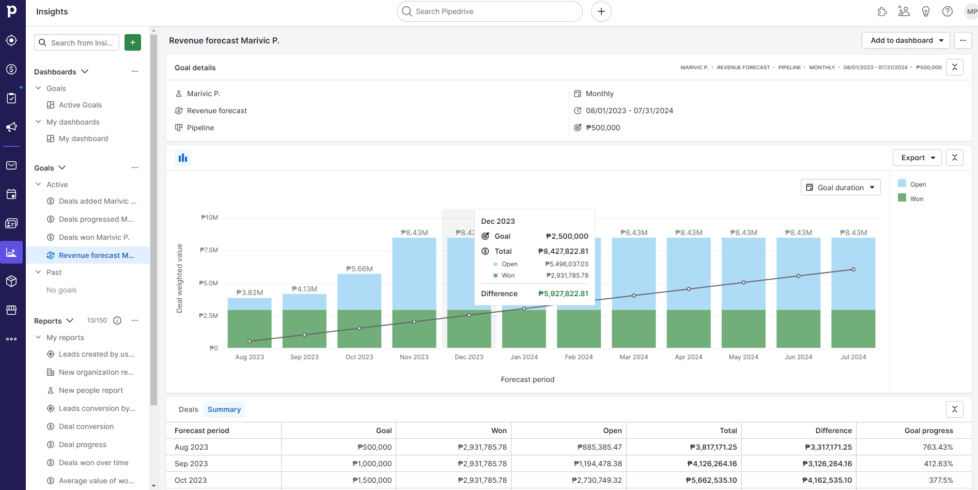Switch to the Deals tab
The height and width of the screenshot is (490, 978).
click(189, 409)
